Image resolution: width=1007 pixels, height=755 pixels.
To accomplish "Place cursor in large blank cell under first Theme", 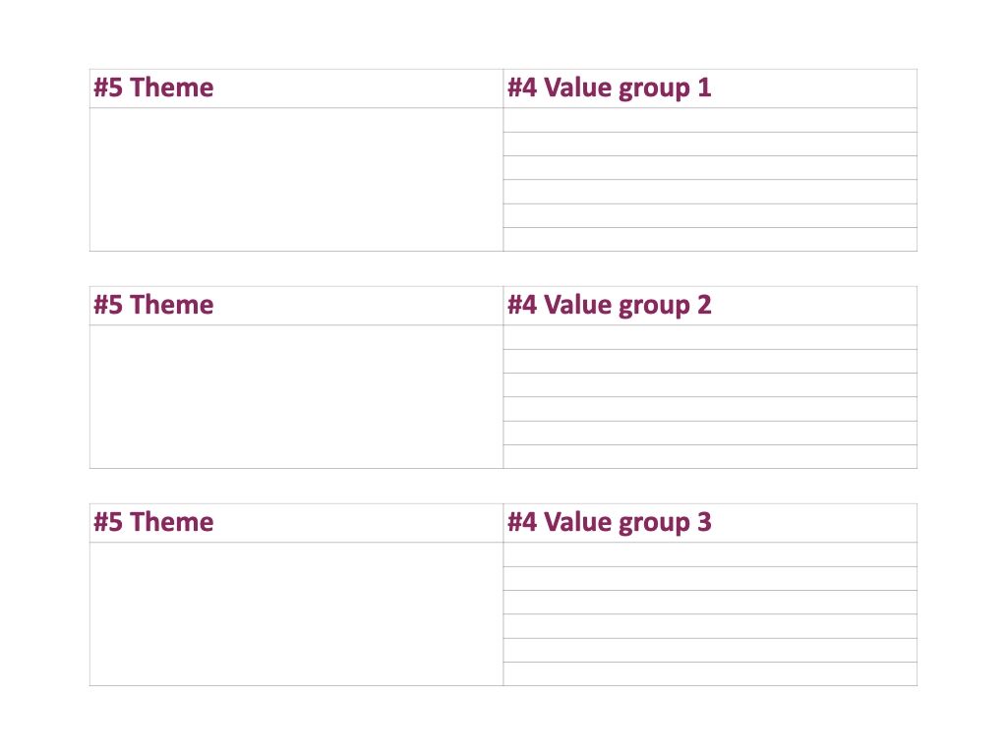I will click(296, 179).
